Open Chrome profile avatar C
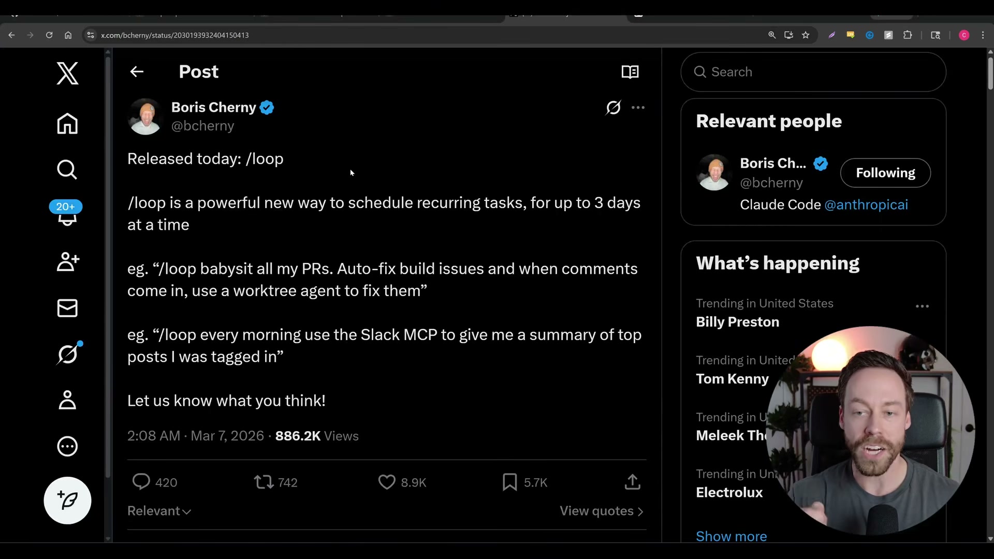 tap(964, 35)
